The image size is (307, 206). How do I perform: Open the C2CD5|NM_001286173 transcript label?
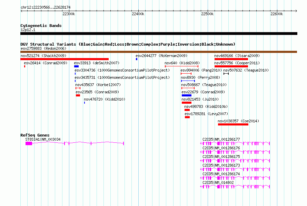(221, 166)
